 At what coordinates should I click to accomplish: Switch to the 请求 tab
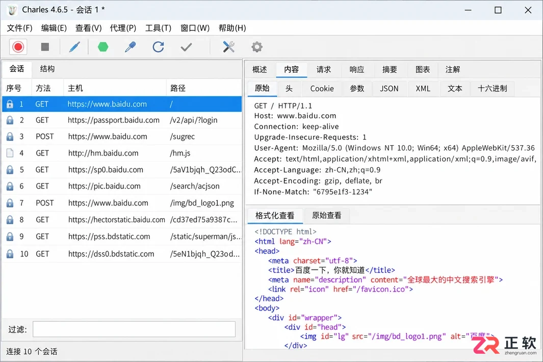[x=324, y=70]
